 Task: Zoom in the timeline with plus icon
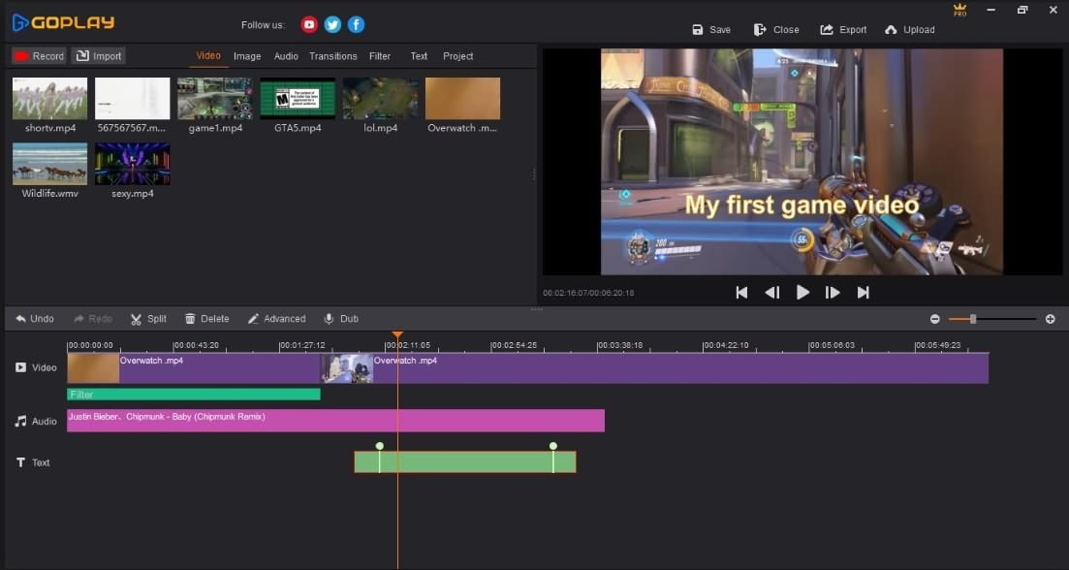click(x=1050, y=319)
